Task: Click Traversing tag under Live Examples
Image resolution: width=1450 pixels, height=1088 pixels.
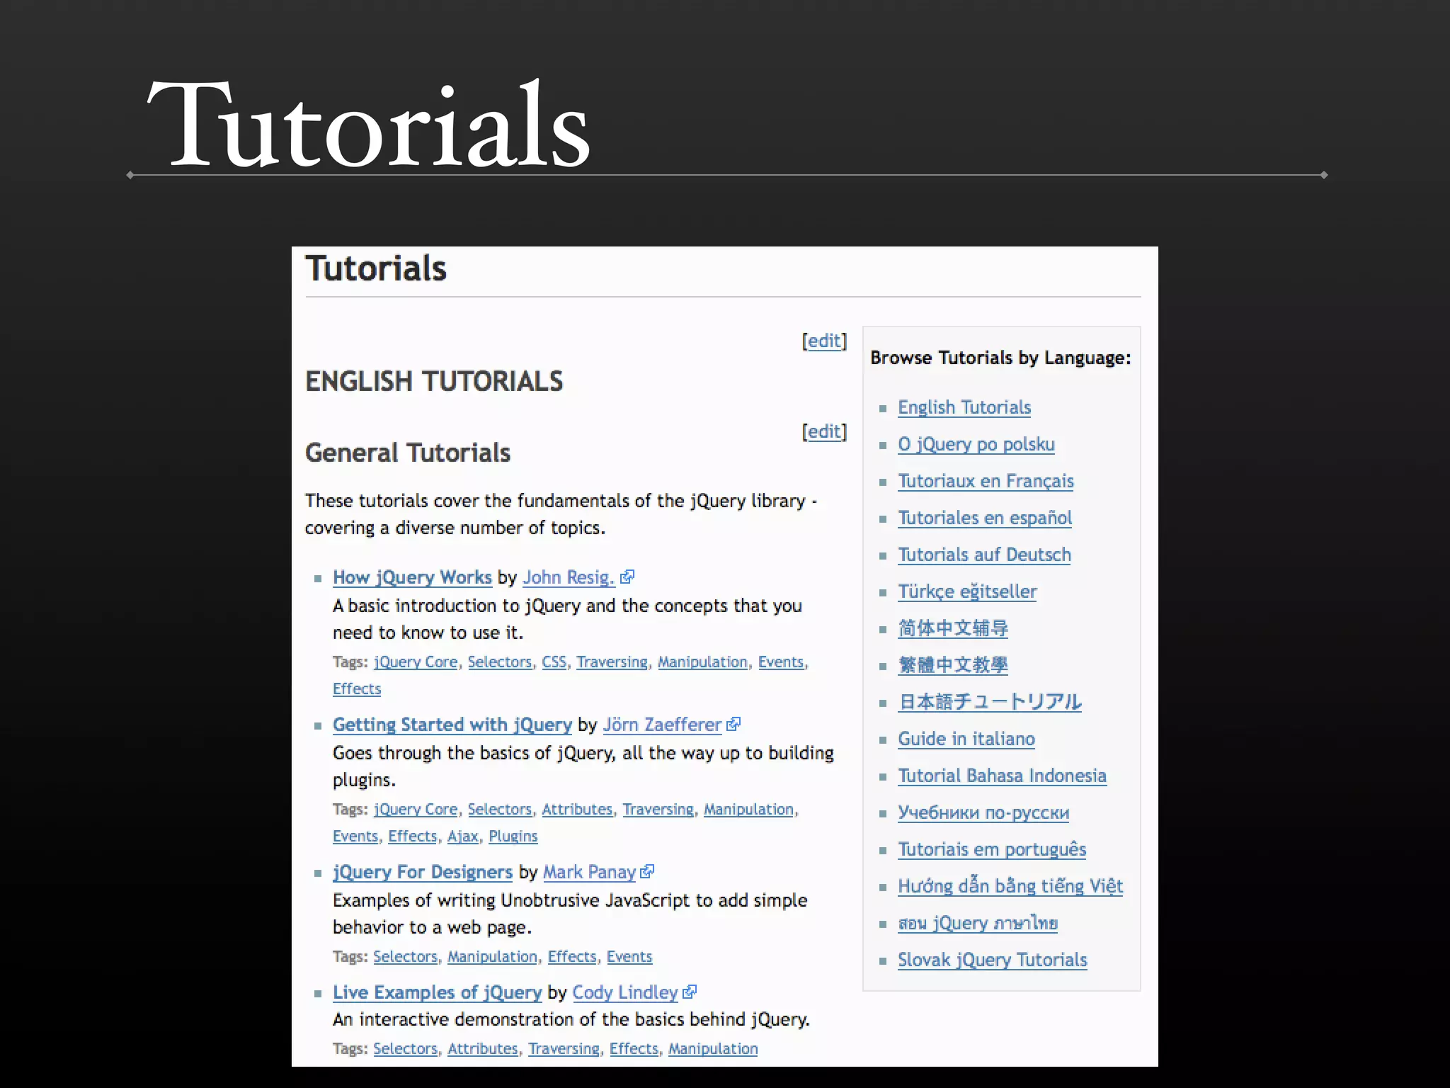Action: click(x=564, y=1049)
